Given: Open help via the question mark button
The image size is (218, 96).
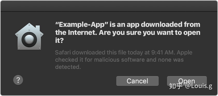Looking at the screenshot, I should (x=18, y=80).
